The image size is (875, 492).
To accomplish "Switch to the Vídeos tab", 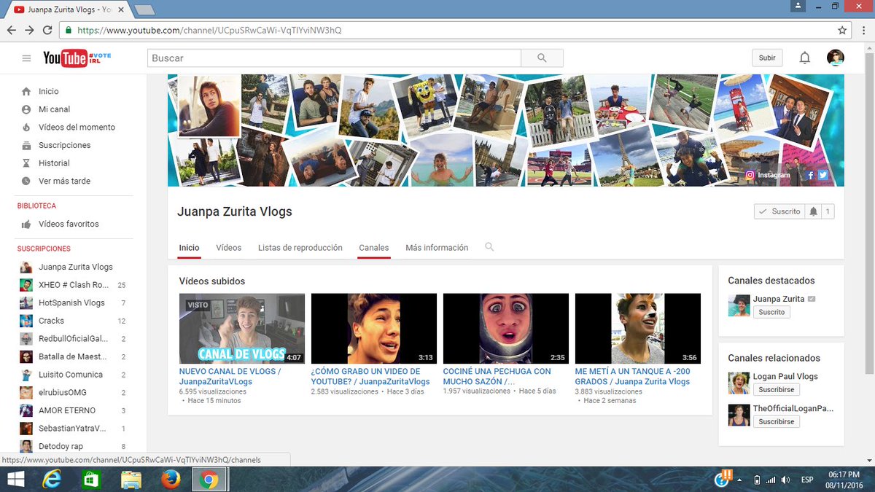I will (x=228, y=248).
